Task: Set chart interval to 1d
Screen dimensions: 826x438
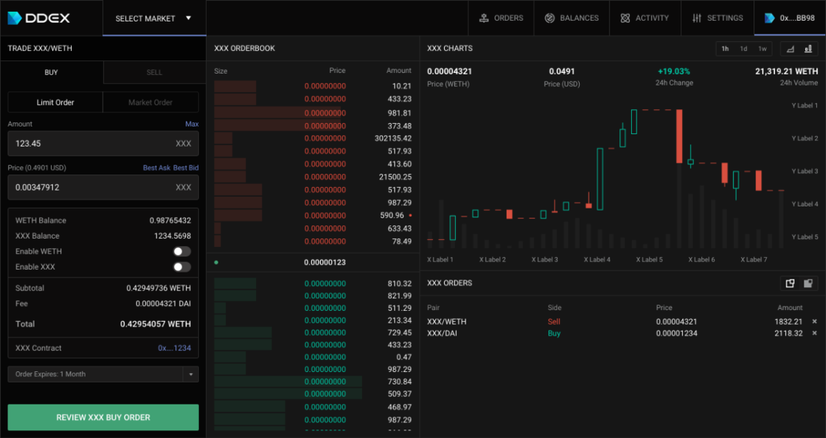Action: coord(743,49)
